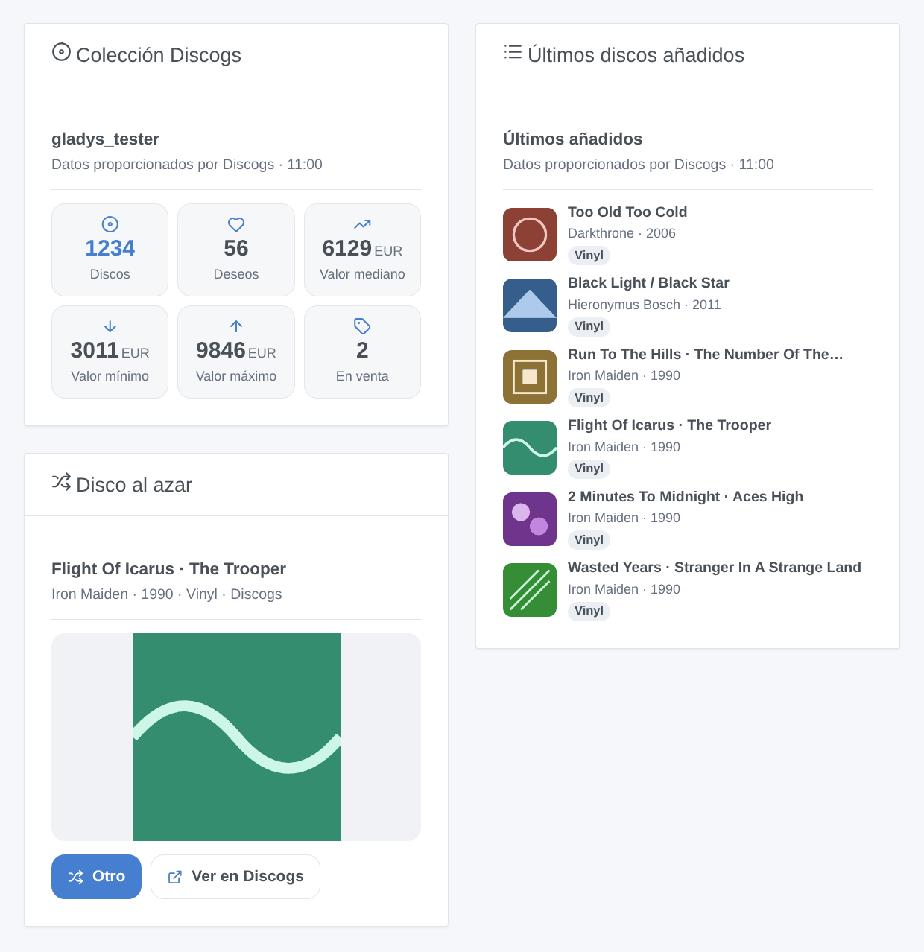Click the trending-up icon above Valor mediano
924x952 pixels.
(x=362, y=224)
